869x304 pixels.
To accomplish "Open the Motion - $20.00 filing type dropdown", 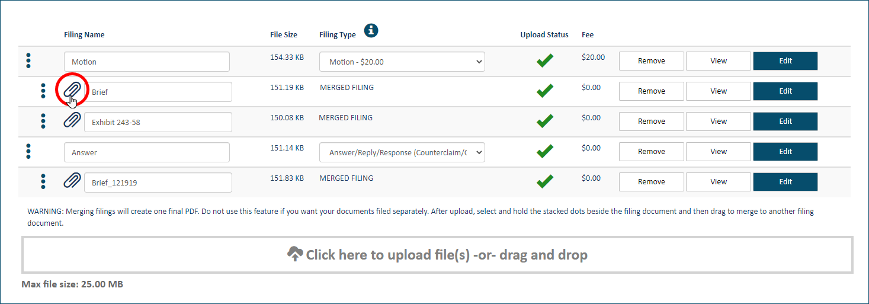I will tap(402, 62).
